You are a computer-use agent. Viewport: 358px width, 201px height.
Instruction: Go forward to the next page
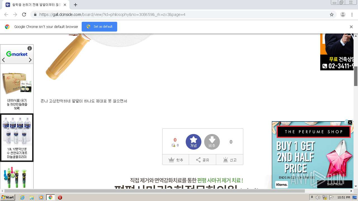[x=15, y=15]
